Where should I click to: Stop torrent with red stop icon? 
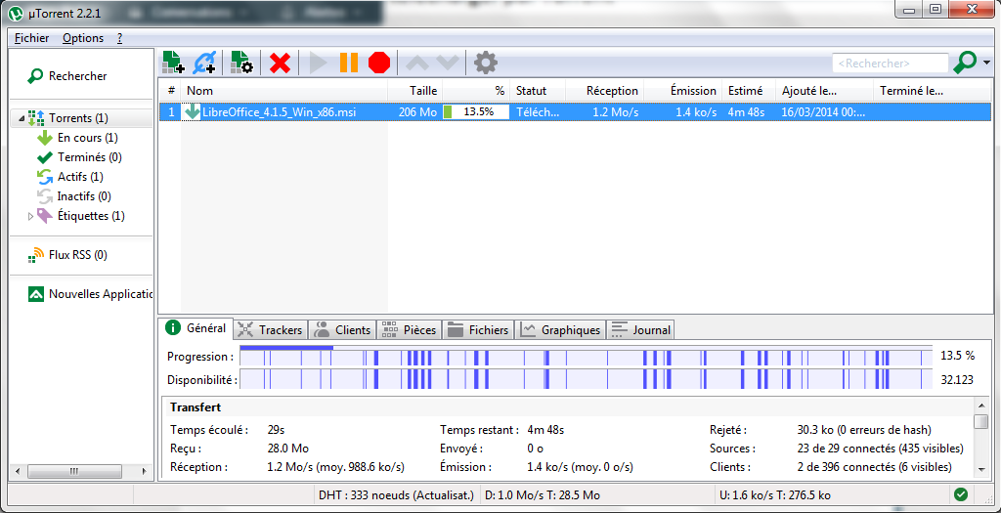tap(379, 63)
